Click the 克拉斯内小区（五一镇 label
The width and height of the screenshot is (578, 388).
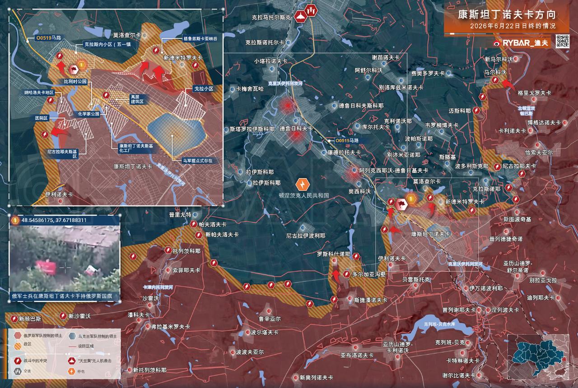click(107, 45)
